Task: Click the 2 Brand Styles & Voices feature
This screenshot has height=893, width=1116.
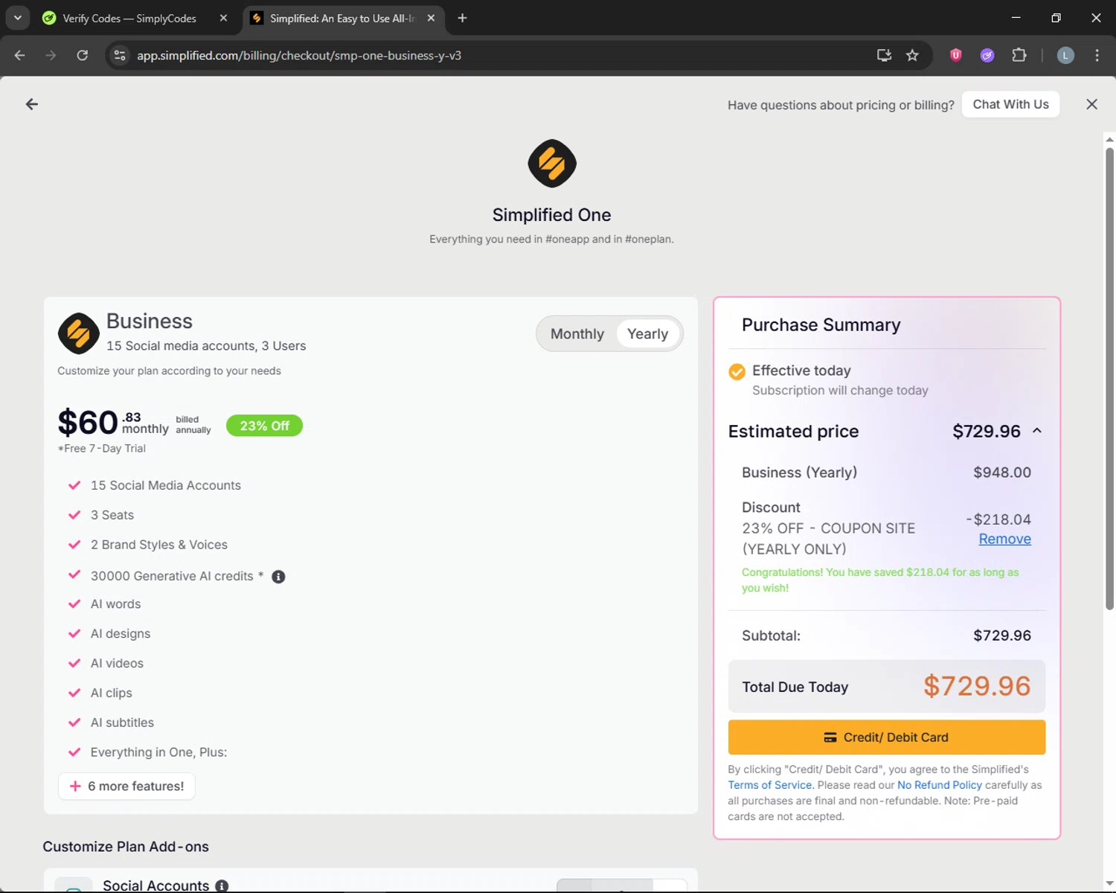Action: (159, 545)
